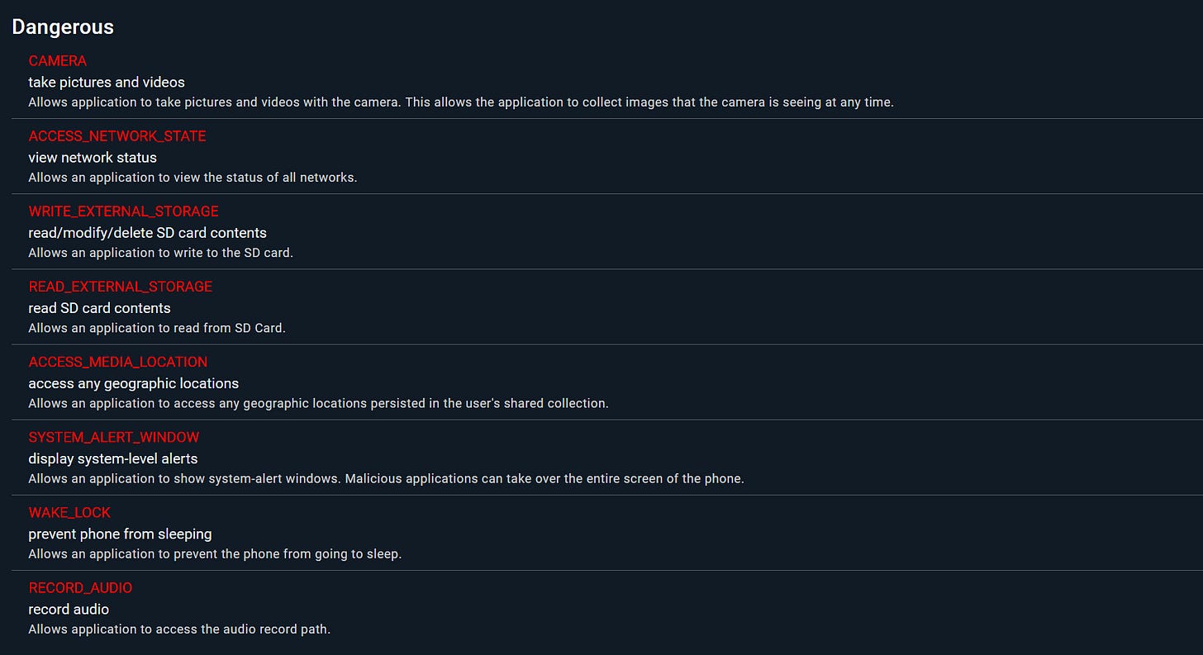Click "take pictures and videos" subtitle
The width and height of the screenshot is (1203, 655).
107,82
